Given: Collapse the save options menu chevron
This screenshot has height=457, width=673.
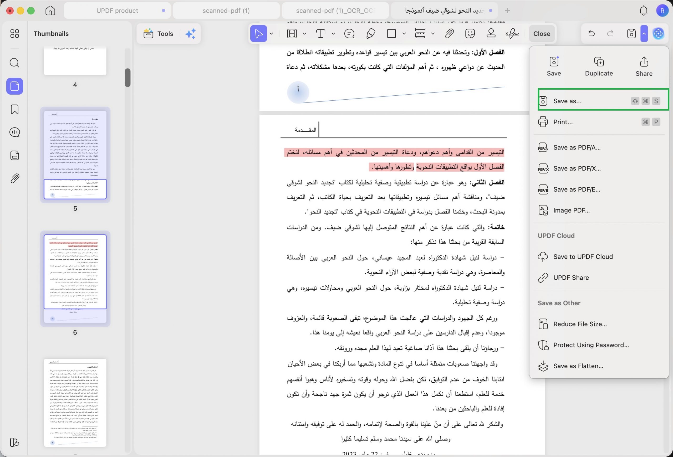Looking at the screenshot, I should 644,34.
